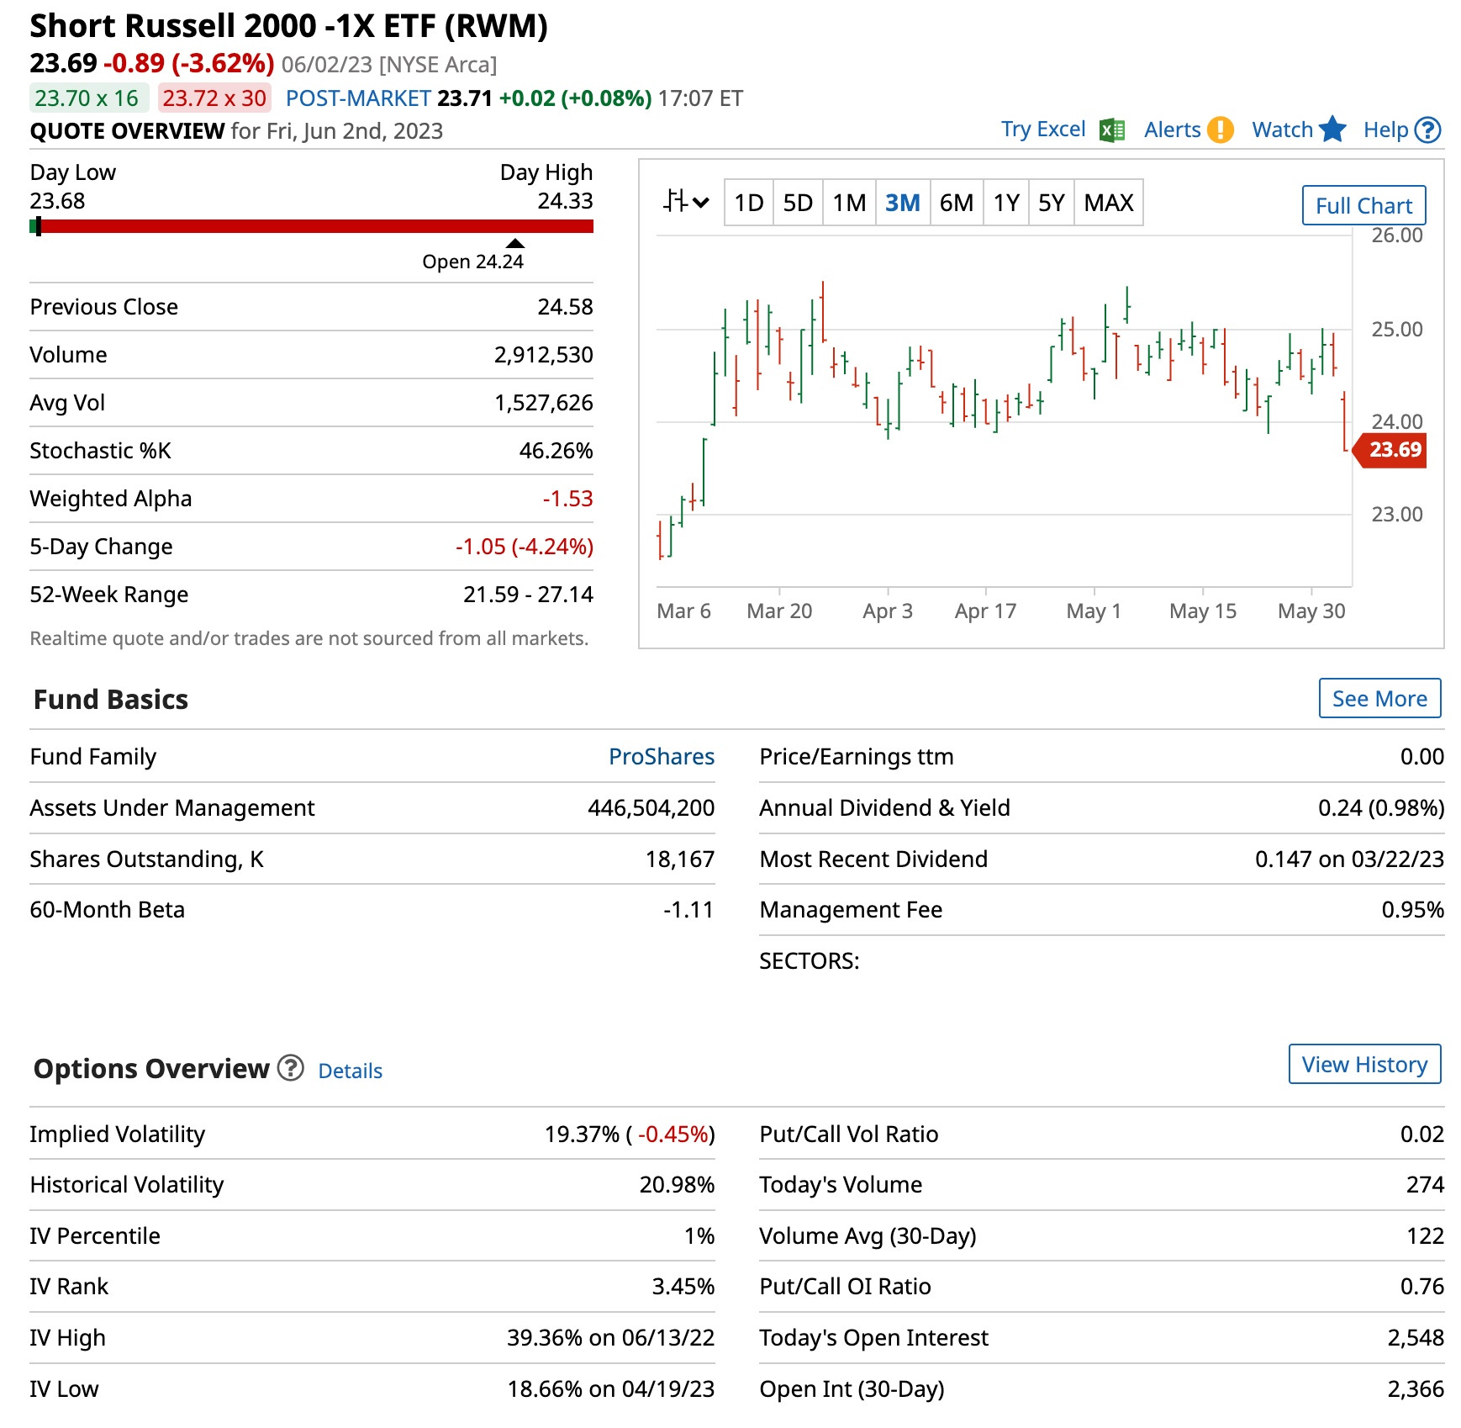This screenshot has width=1461, height=1428.
Task: Click the IV Percentile value 1%
Action: tap(699, 1235)
